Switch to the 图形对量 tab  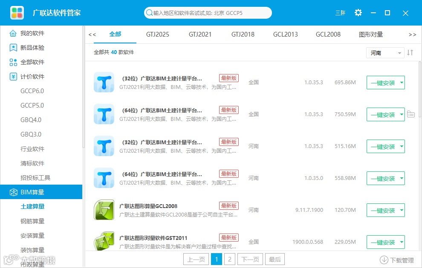pyautogui.click(x=370, y=34)
